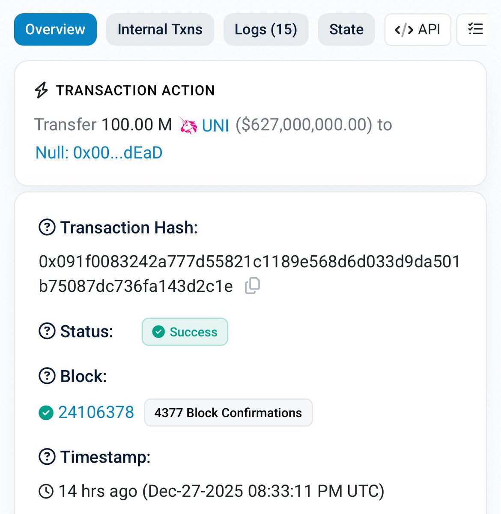Open the checklist icon button at top right
The width and height of the screenshot is (501, 514).
point(474,29)
